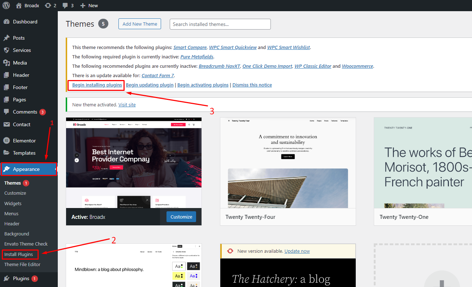Click the Add New Theme button
This screenshot has width=472, height=287.
pyautogui.click(x=140, y=24)
